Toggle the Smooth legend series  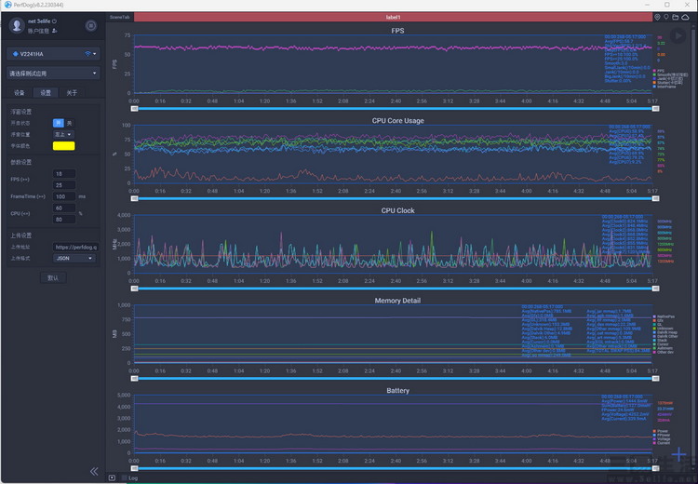click(670, 74)
